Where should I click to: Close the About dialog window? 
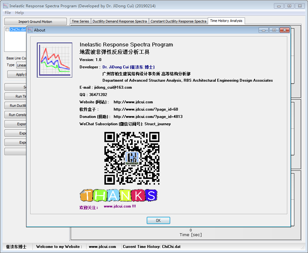pos(284,30)
